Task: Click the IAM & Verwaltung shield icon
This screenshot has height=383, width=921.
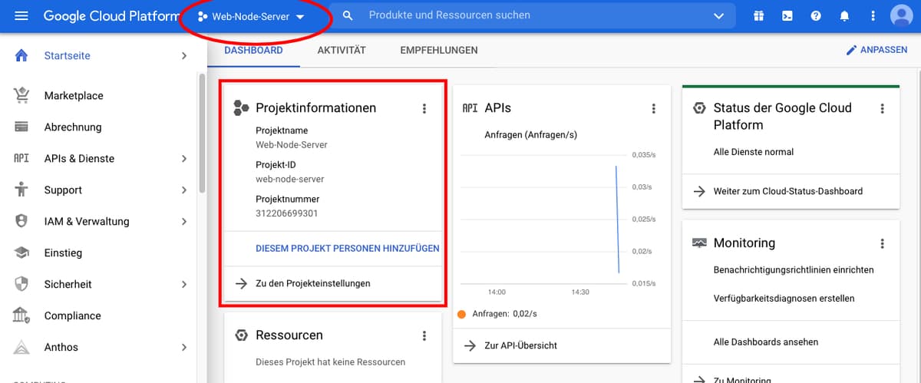Action: (21, 221)
